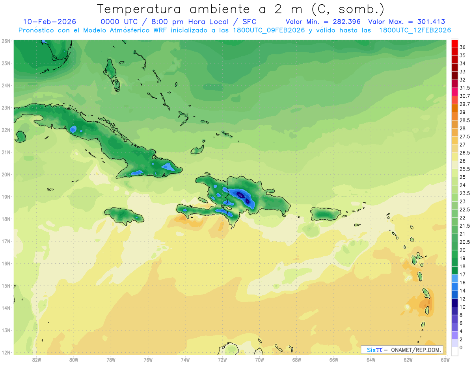Click the color bar segment between 25 and 25.5

click(454, 173)
